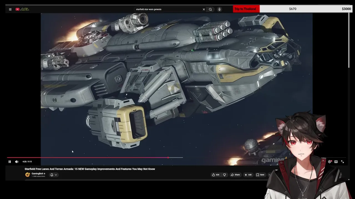The width and height of the screenshot is (355, 199).
Task: Run search with the magnifying glass button
Action: pyautogui.click(x=211, y=9)
